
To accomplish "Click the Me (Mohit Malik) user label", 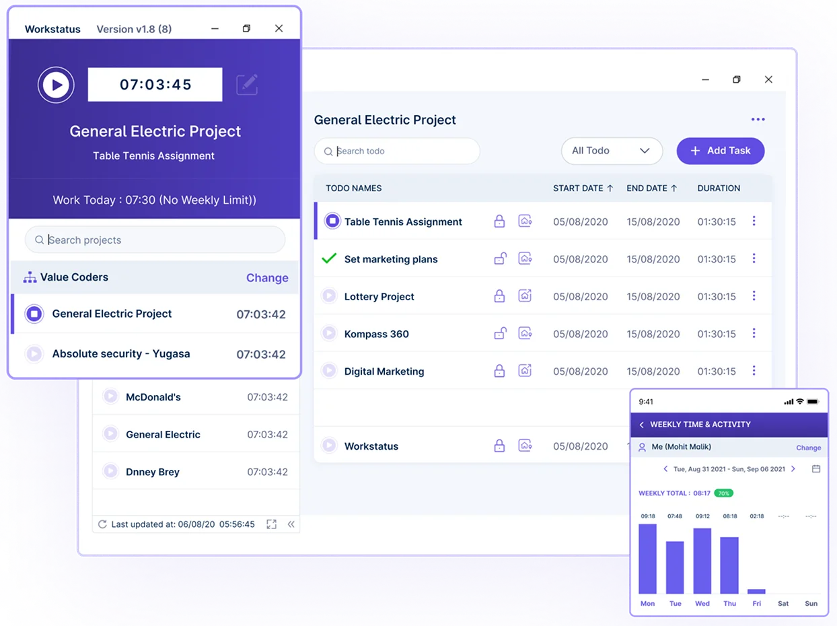I will (x=681, y=447).
